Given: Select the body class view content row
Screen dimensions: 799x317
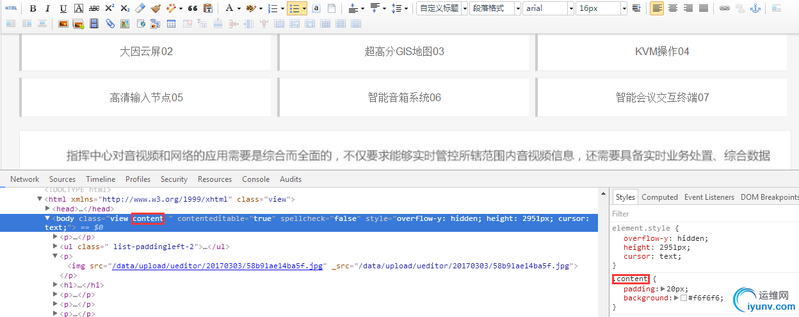Looking at the screenshot, I should (299, 223).
